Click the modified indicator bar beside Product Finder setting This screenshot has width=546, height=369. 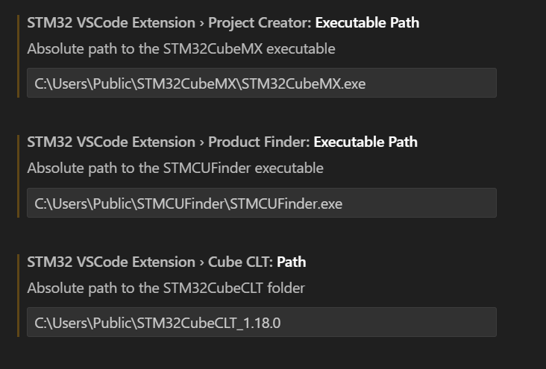coord(18,175)
